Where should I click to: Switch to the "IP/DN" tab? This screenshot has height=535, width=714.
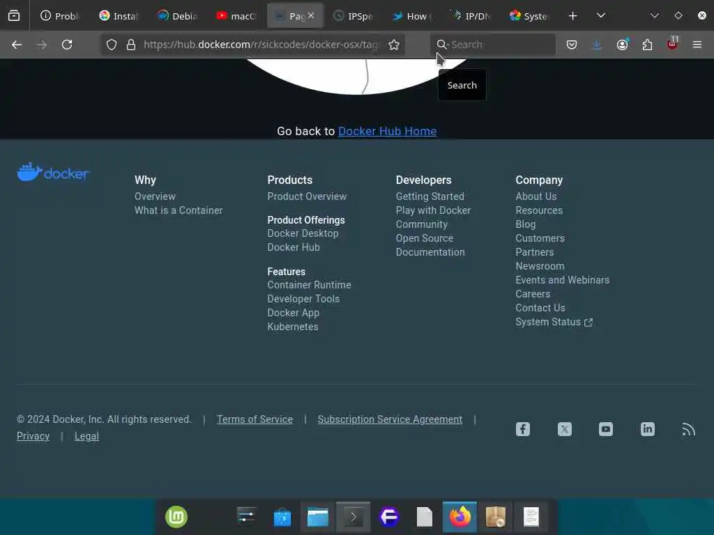(471, 16)
